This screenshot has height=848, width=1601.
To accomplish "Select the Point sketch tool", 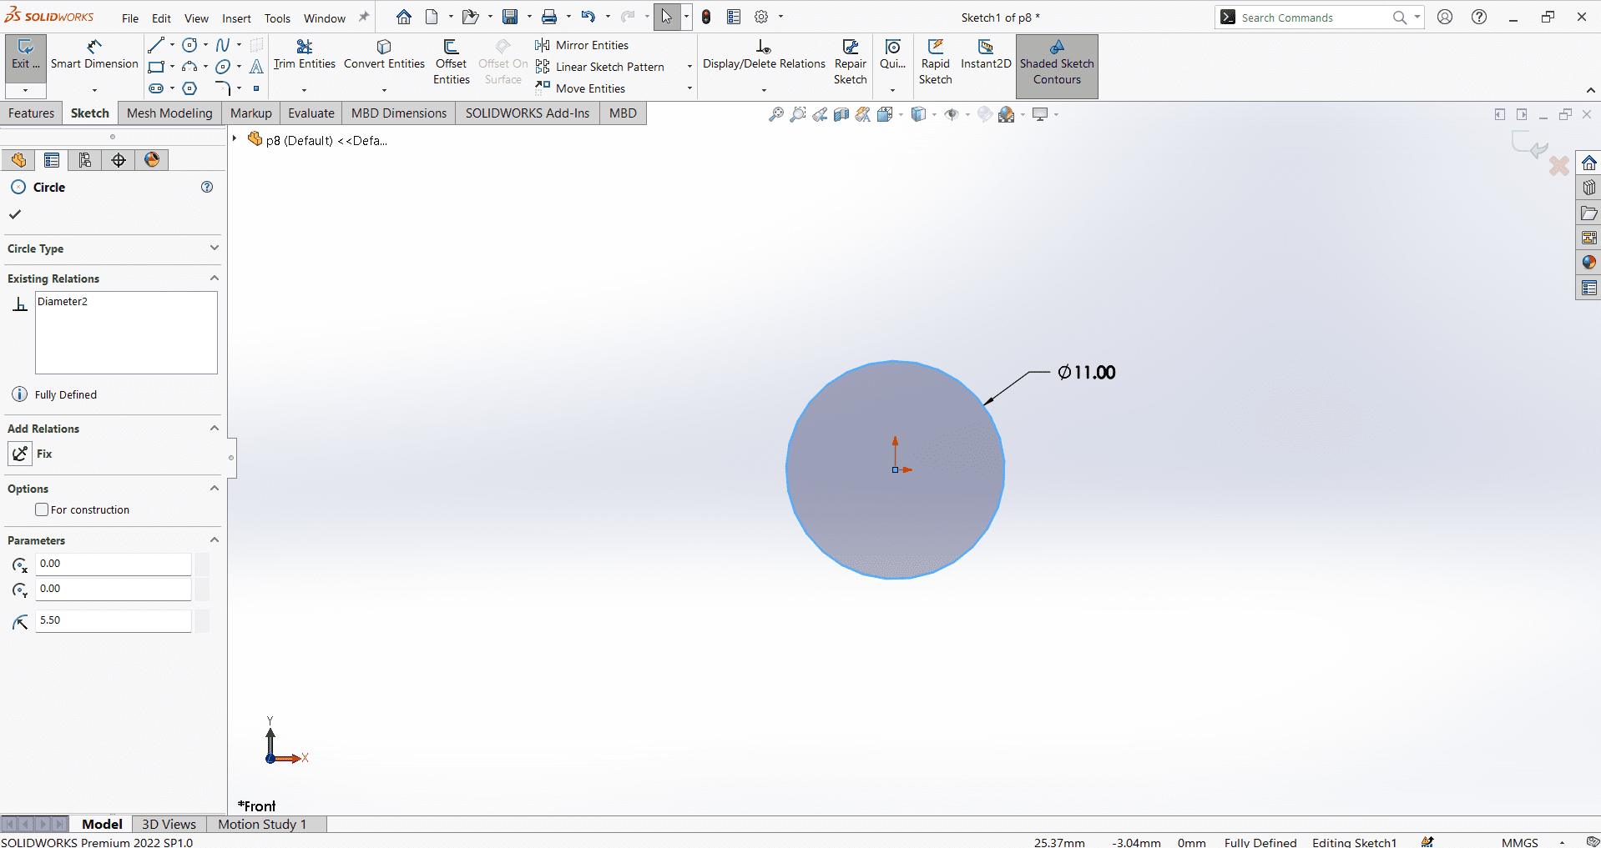I will click(256, 88).
